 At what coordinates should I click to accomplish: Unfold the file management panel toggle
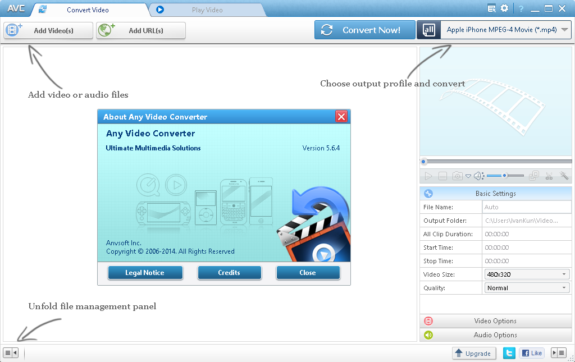[x=11, y=353]
